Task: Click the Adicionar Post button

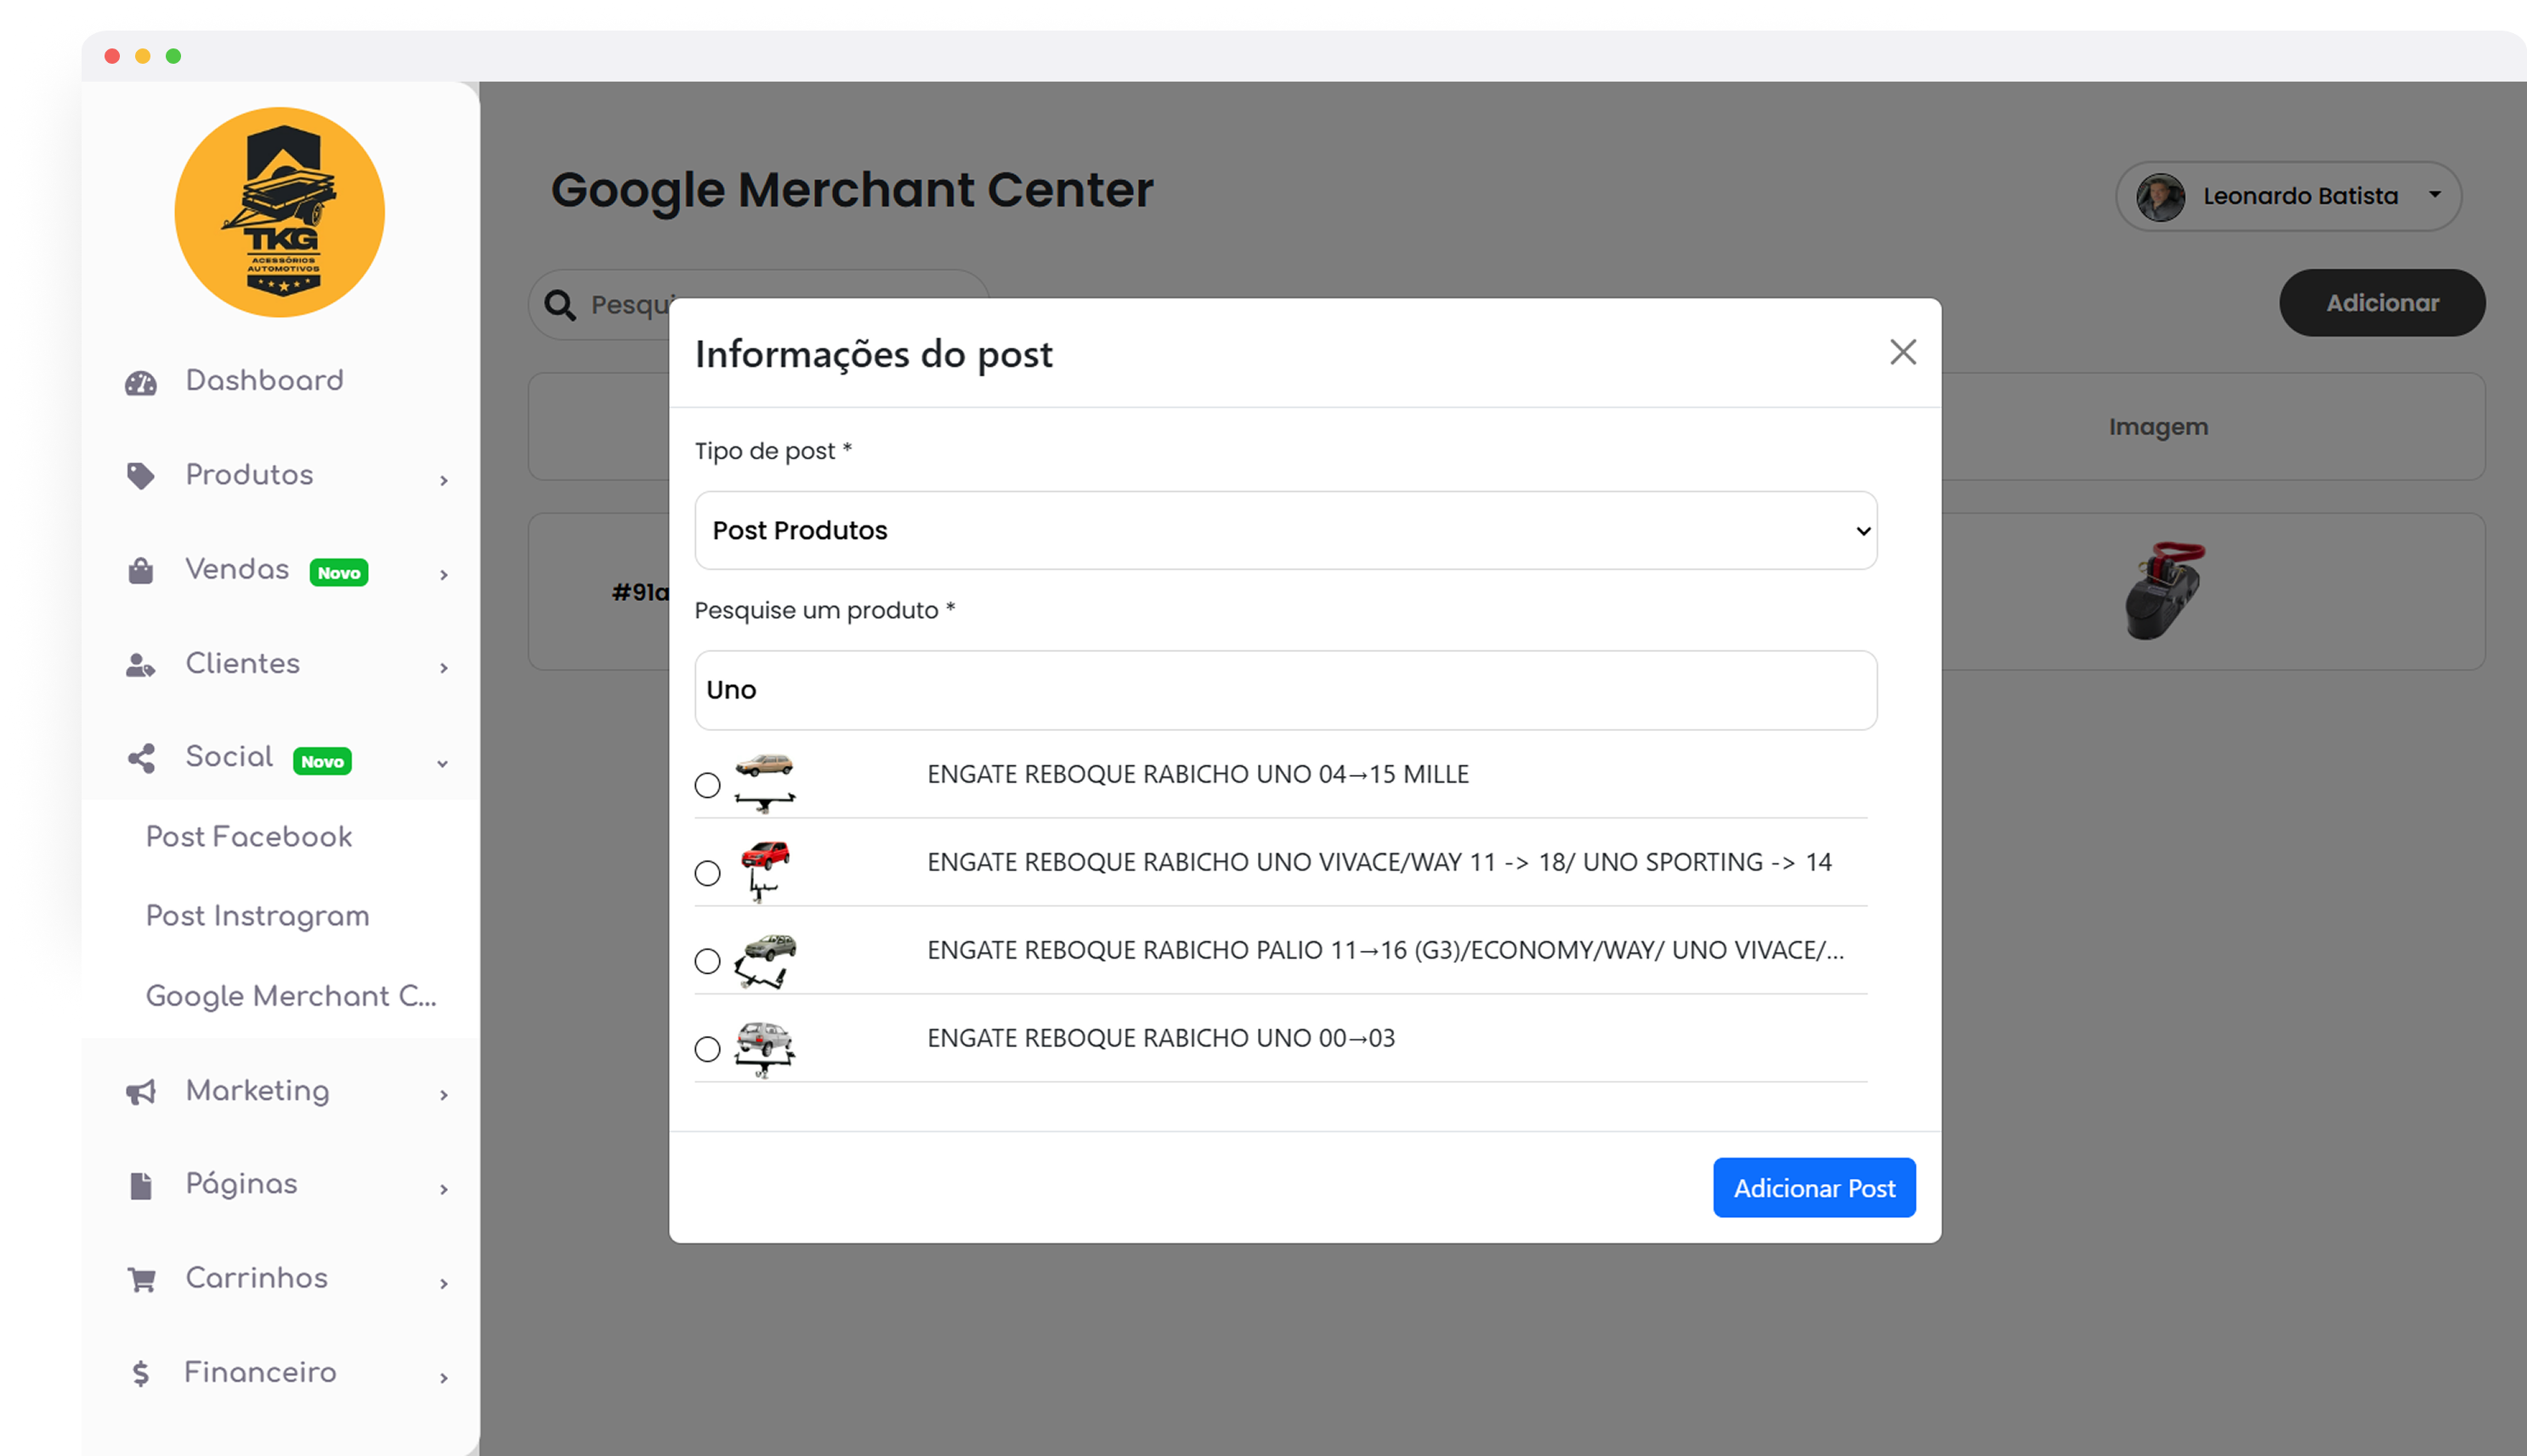Action: click(1813, 1188)
